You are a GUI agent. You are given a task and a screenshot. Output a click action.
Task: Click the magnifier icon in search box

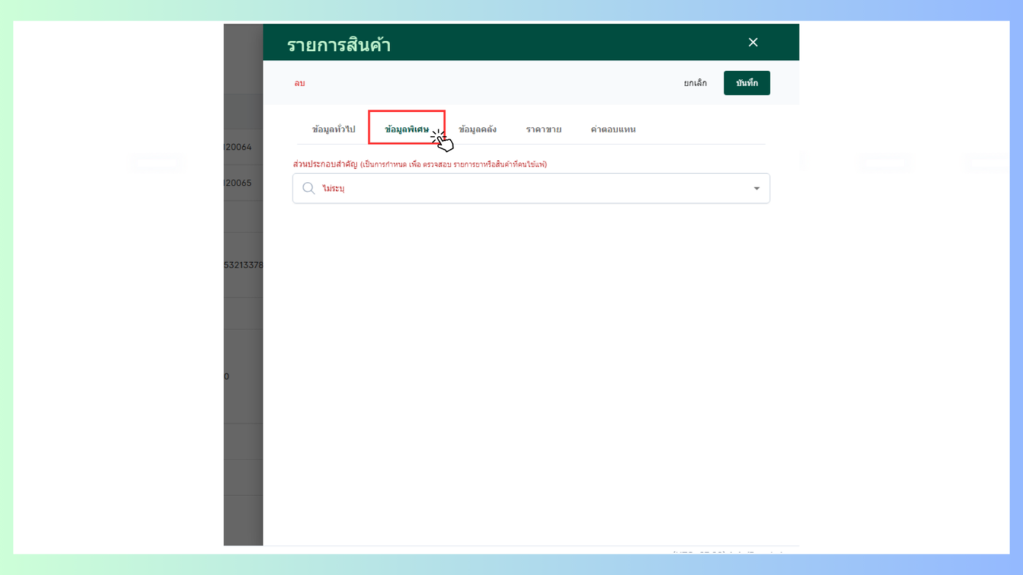pyautogui.click(x=308, y=189)
